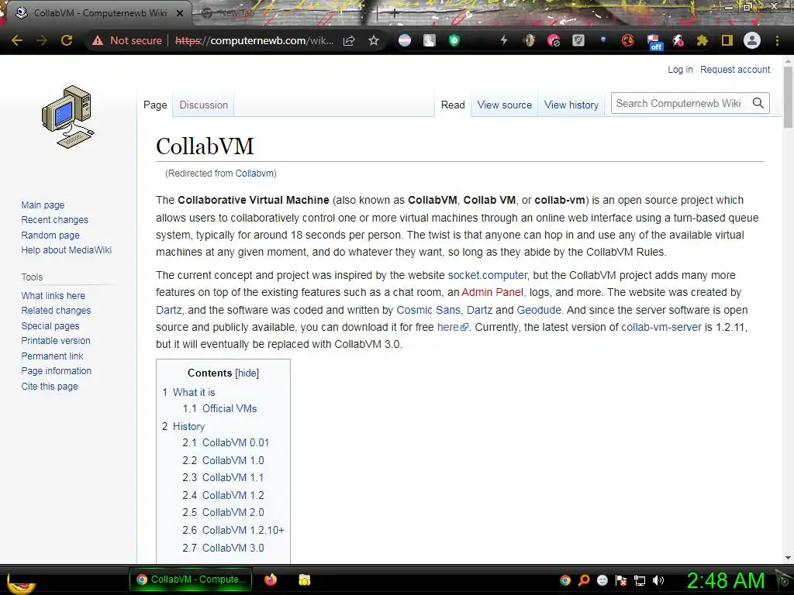Open the Chrome profile avatar

752,40
